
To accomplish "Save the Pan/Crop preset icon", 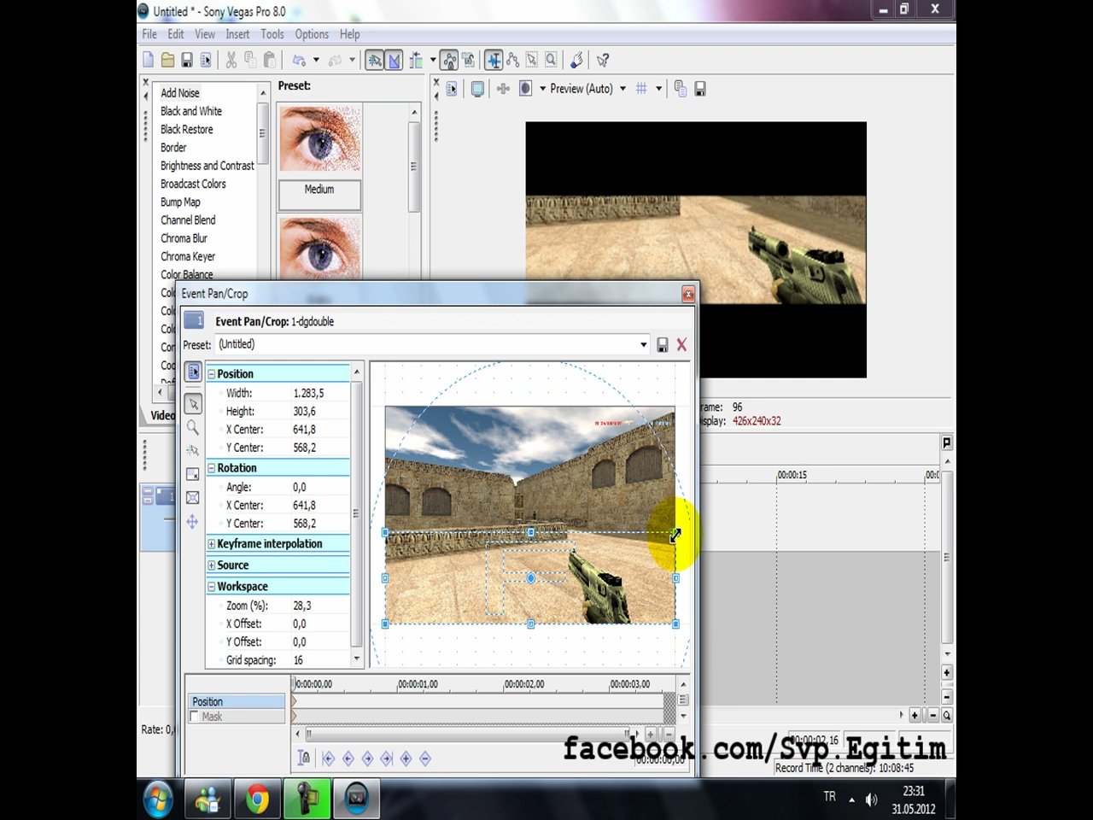I will point(663,344).
